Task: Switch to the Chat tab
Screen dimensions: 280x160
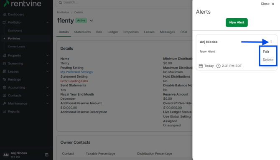Action: point(184,32)
